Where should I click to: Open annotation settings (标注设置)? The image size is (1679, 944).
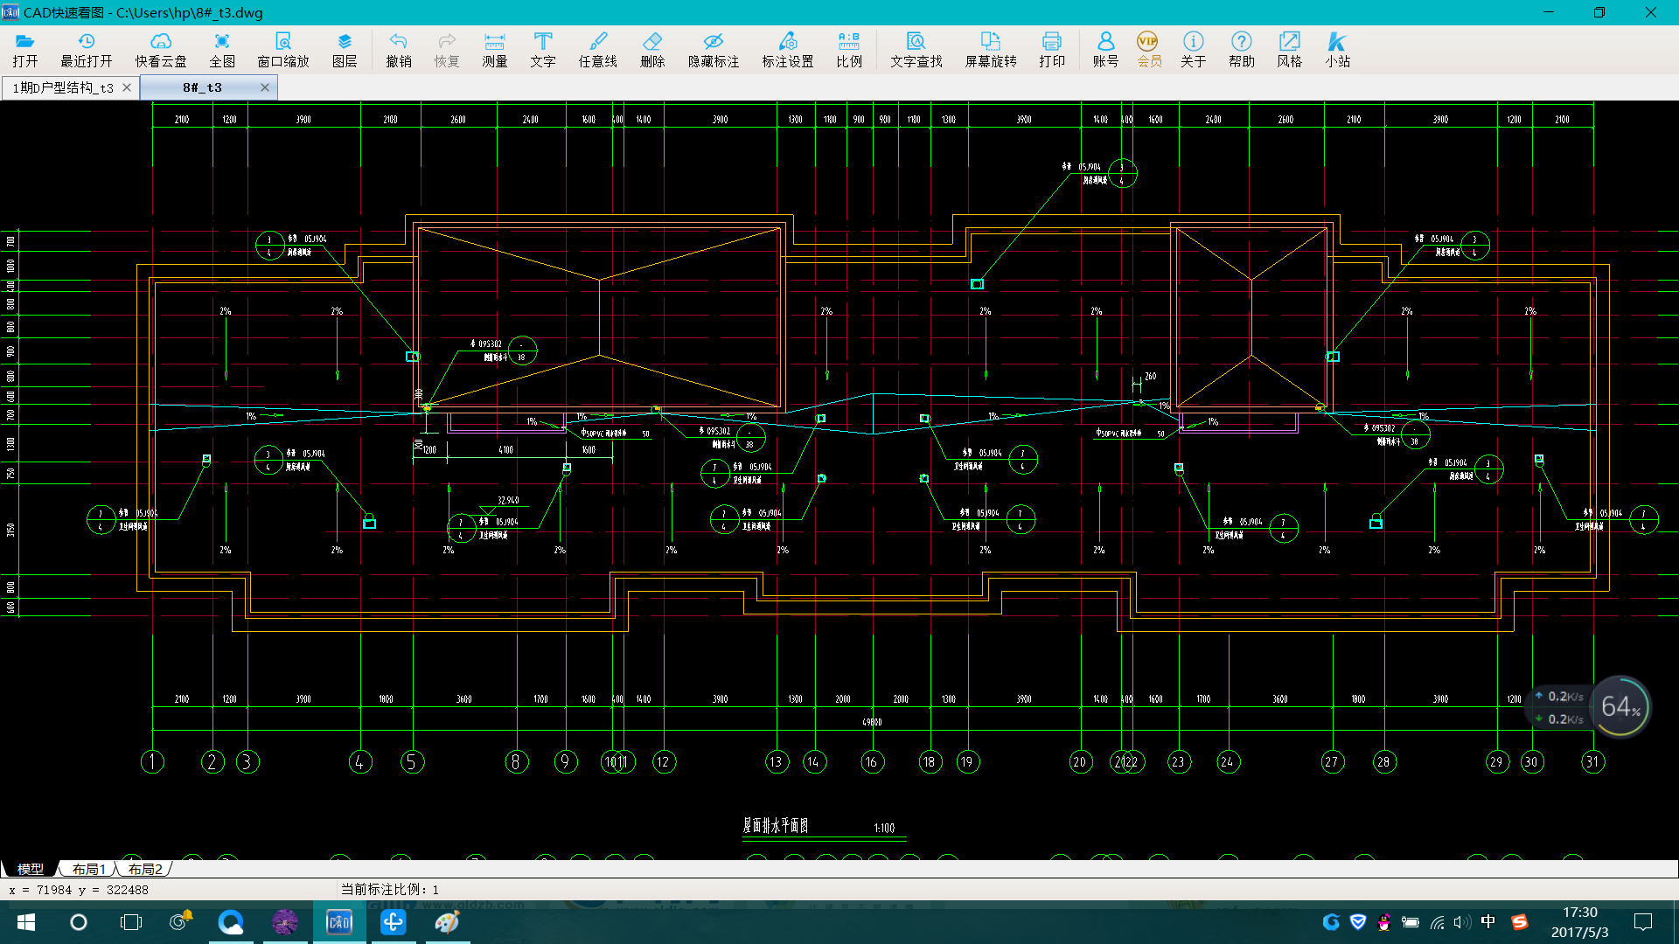(x=787, y=49)
